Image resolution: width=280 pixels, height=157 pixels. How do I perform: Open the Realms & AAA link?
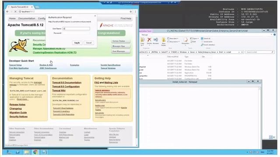[x=46, y=65]
